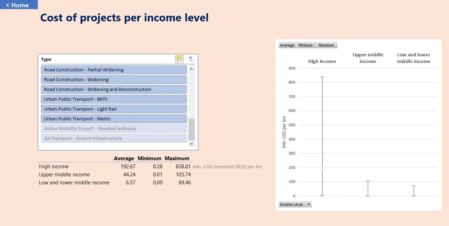Toggle Road Construction - Widening and Reconstruction
Screen dimensions: 449x226
click(x=113, y=90)
